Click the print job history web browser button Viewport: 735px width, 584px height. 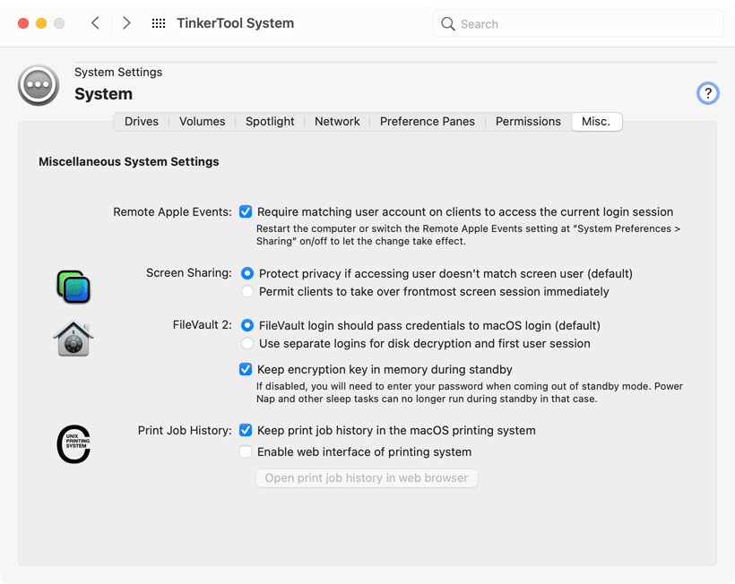tap(367, 477)
